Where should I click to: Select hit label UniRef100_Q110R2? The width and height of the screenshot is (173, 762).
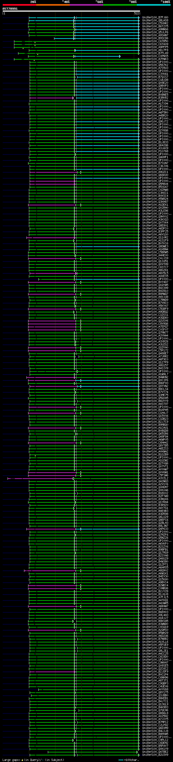[x=155, y=237]
